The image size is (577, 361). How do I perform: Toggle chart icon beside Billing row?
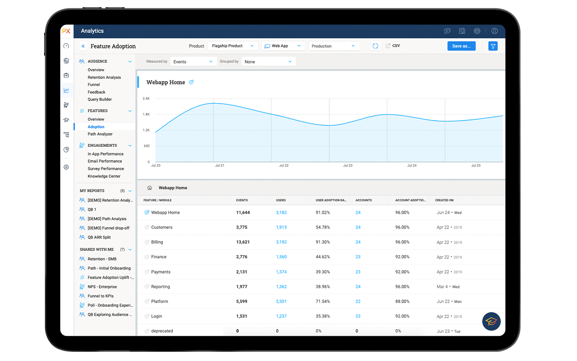(147, 242)
